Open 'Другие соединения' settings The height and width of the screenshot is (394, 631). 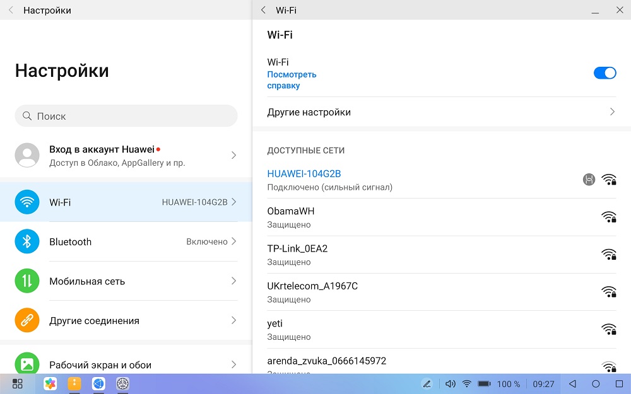point(126,320)
